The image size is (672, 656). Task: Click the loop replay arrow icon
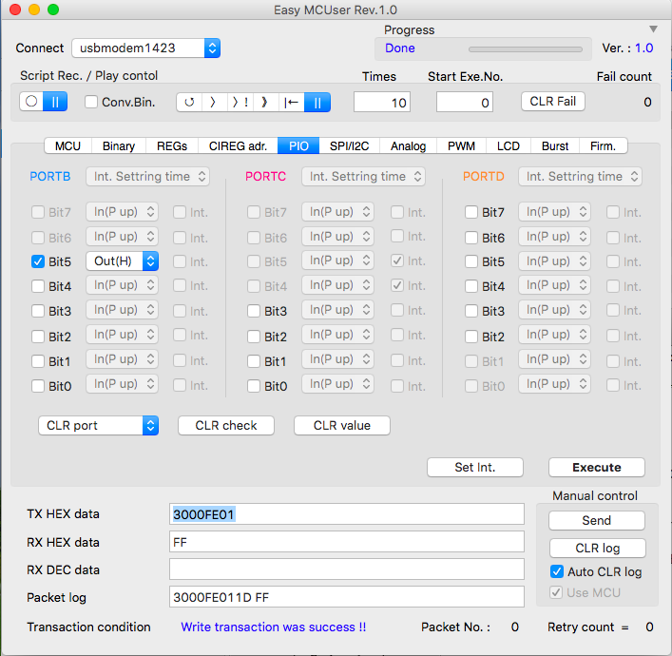pos(189,102)
